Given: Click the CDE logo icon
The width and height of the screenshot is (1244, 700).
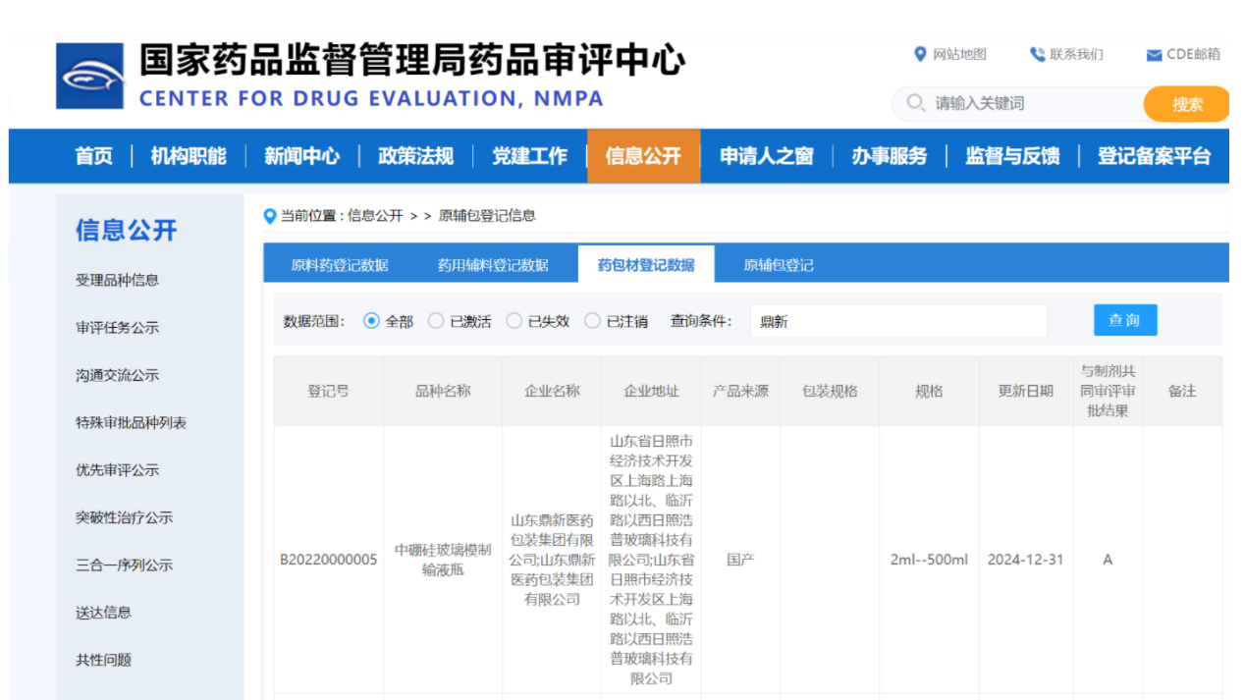Looking at the screenshot, I should (x=90, y=76).
